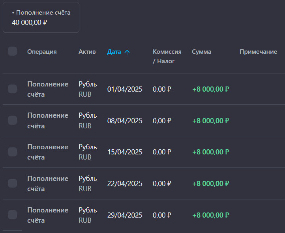Mark the 22/04/2025 row checkbox
285x233 pixels.
pyautogui.click(x=12, y=183)
